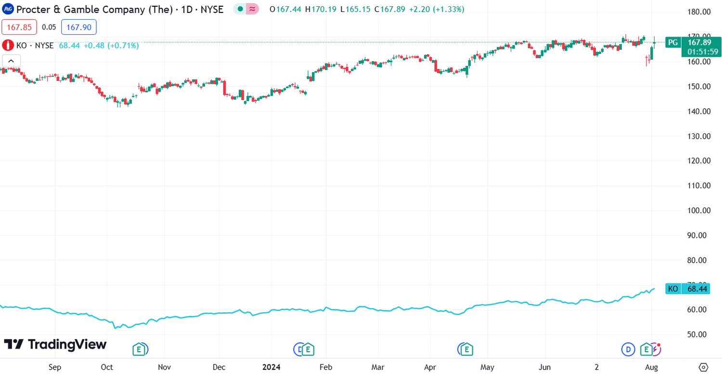Click the KO last price 68.44 tag
The image size is (722, 374).
coord(696,289)
